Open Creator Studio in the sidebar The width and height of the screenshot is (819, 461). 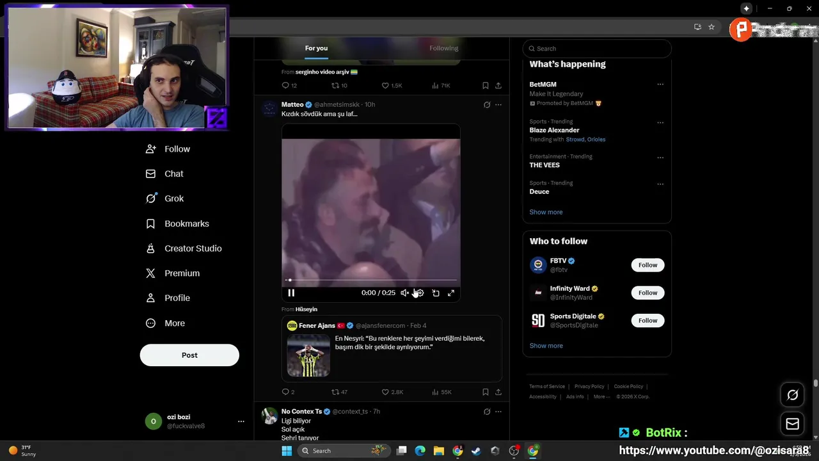coord(184,248)
